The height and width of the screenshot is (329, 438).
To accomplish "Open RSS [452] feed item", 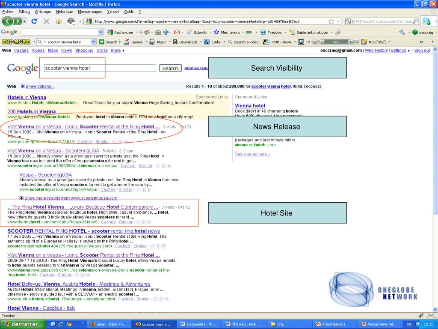I will click(373, 42).
